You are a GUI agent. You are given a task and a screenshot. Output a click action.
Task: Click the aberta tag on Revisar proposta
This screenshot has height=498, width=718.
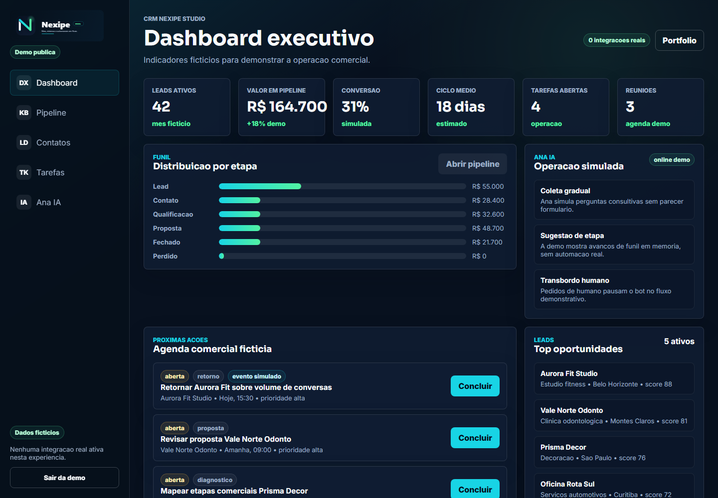[175, 428]
